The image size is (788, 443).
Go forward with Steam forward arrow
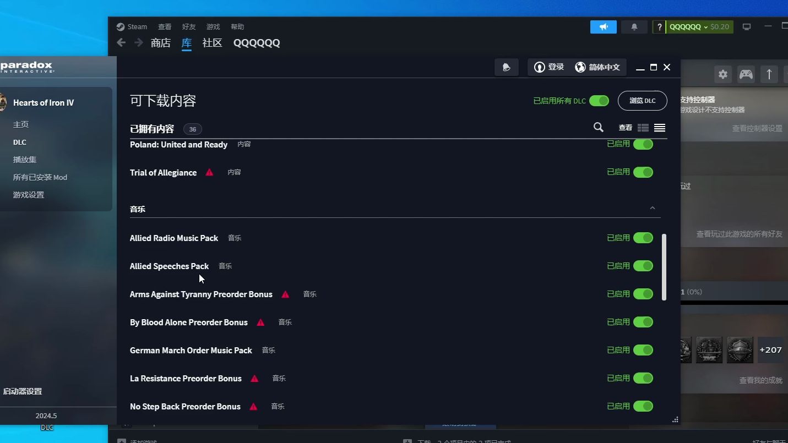[x=139, y=43]
